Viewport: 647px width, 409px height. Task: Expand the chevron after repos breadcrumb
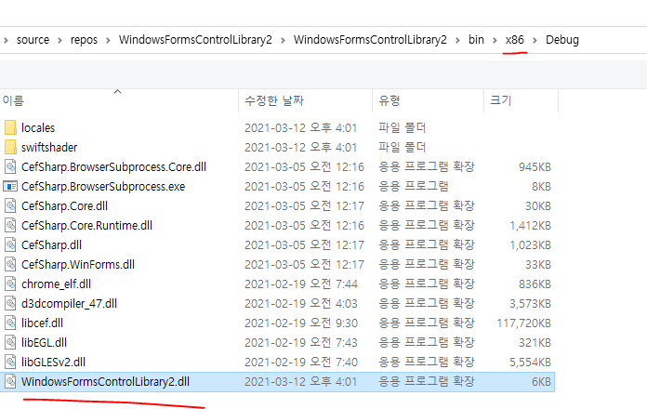(x=108, y=41)
